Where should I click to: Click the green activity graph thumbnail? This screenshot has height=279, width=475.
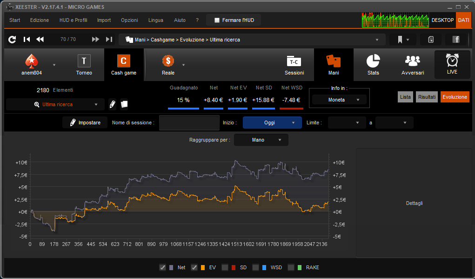(x=395, y=20)
